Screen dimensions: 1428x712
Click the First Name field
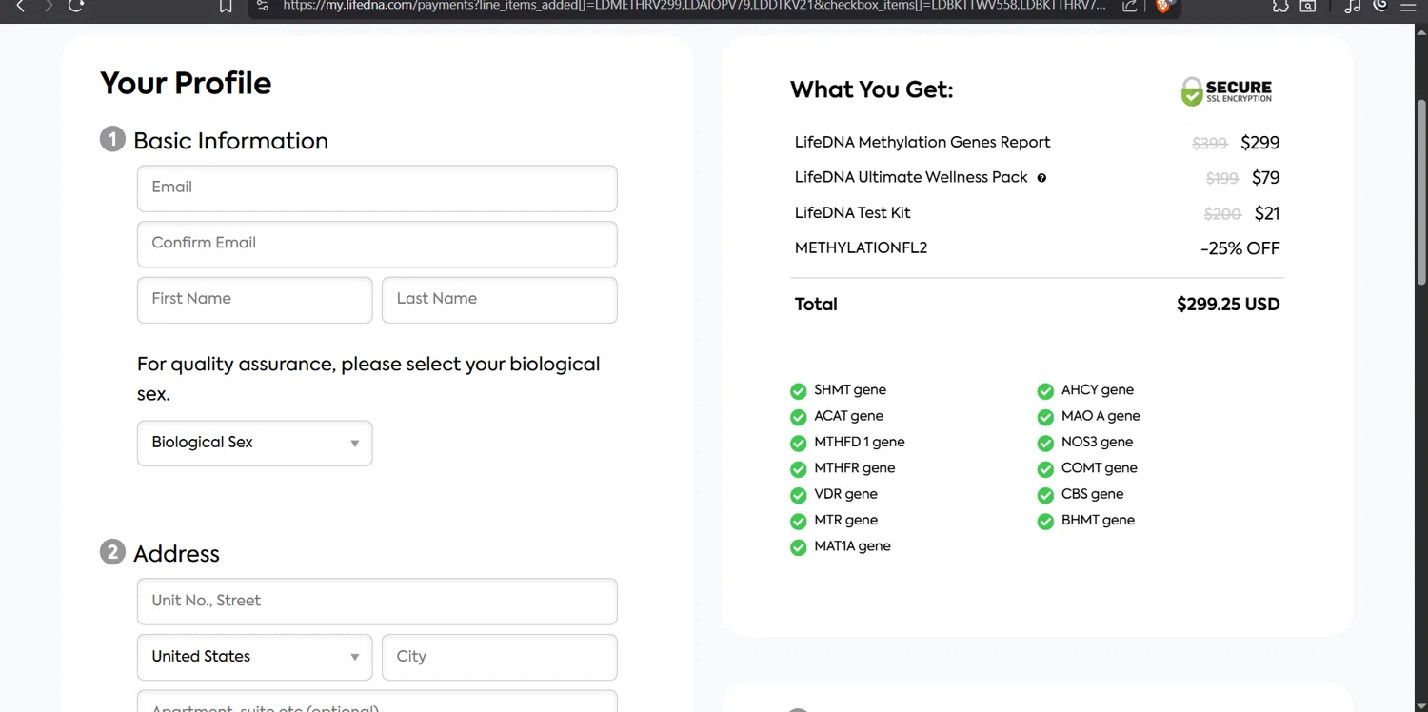(x=255, y=300)
